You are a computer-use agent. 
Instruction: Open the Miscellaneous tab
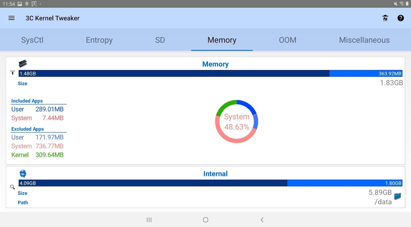(364, 40)
